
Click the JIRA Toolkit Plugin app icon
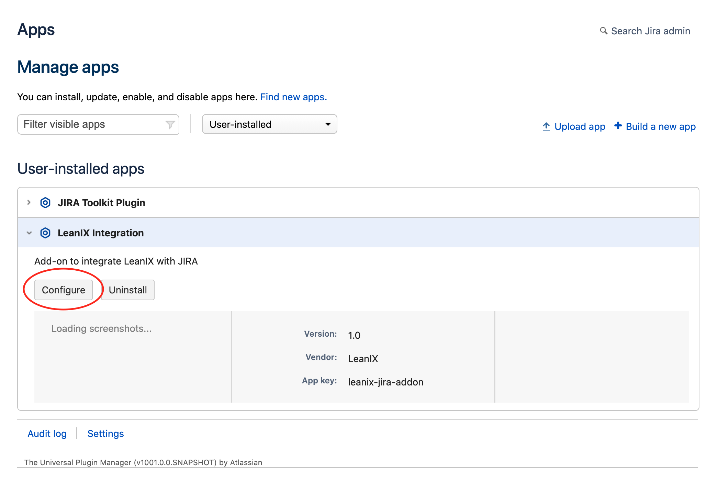click(45, 203)
